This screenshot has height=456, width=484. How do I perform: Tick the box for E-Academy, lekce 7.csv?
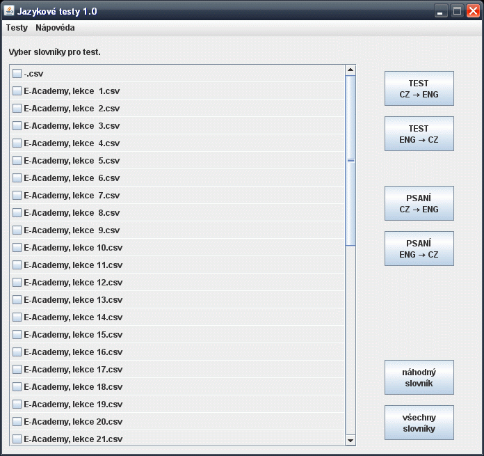tap(17, 195)
